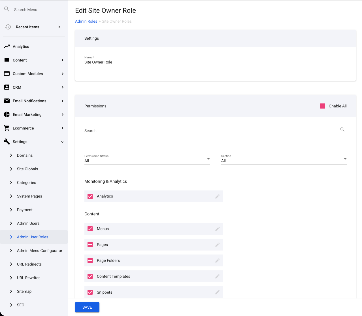The image size is (362, 316).
Task: Open the Ecommerce cart icon
Action: (7, 128)
